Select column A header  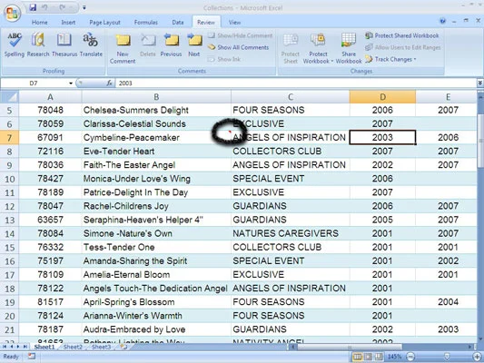(x=50, y=97)
